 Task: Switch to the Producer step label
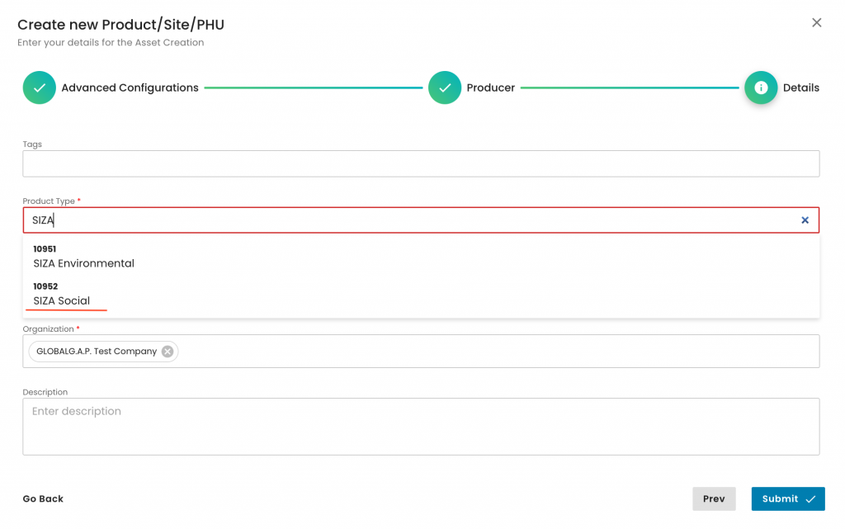pyautogui.click(x=490, y=87)
